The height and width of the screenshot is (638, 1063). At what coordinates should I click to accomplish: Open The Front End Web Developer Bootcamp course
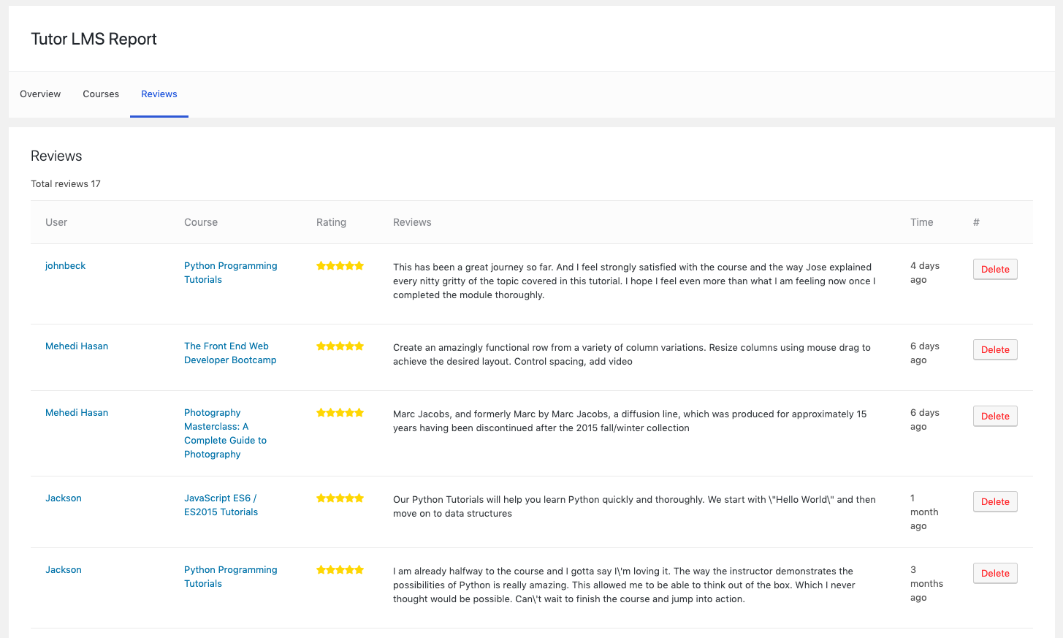coord(230,353)
